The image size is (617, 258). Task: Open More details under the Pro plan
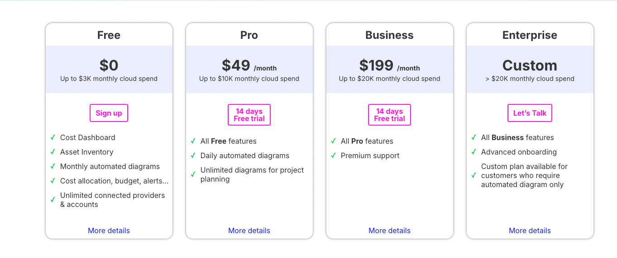(249, 230)
